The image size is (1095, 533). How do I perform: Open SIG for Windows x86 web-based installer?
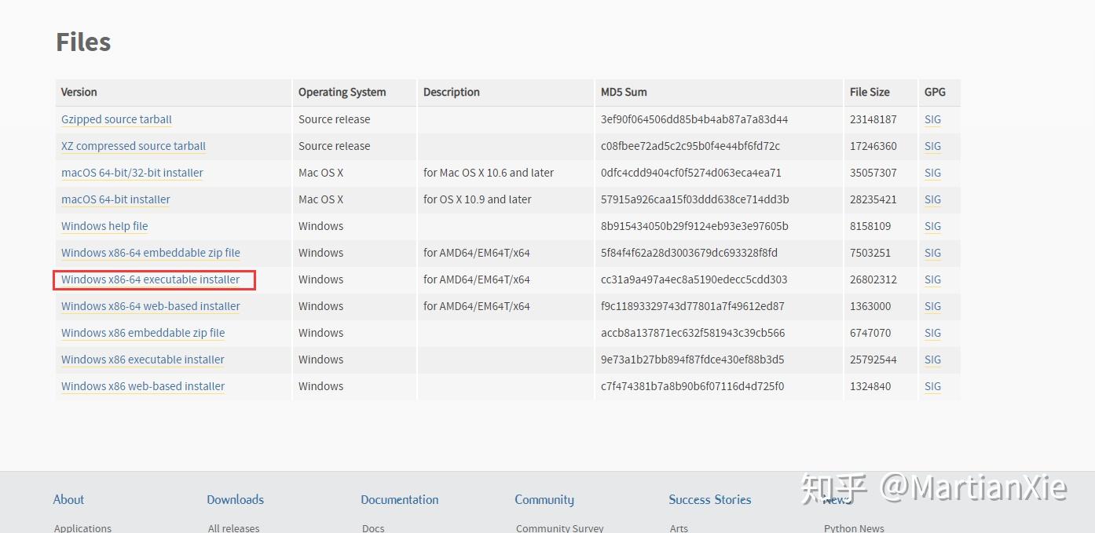click(x=932, y=386)
